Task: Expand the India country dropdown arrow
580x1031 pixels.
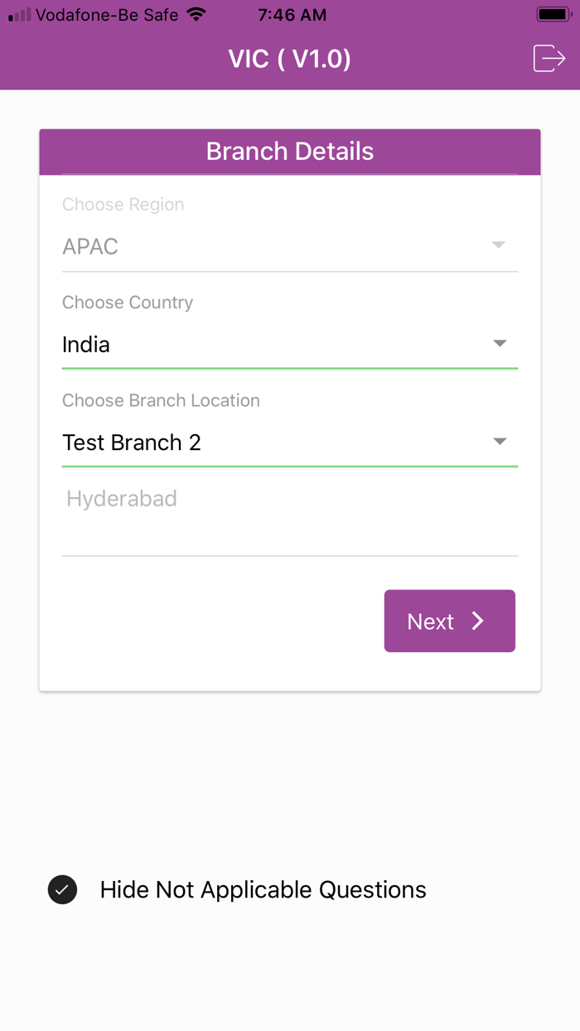Action: click(499, 343)
